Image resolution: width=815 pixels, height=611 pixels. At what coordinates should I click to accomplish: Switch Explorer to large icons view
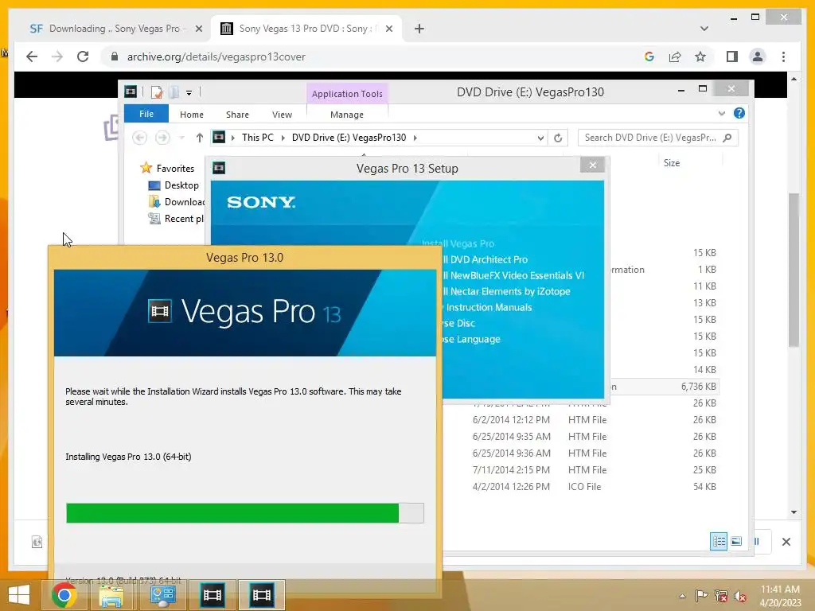736,541
